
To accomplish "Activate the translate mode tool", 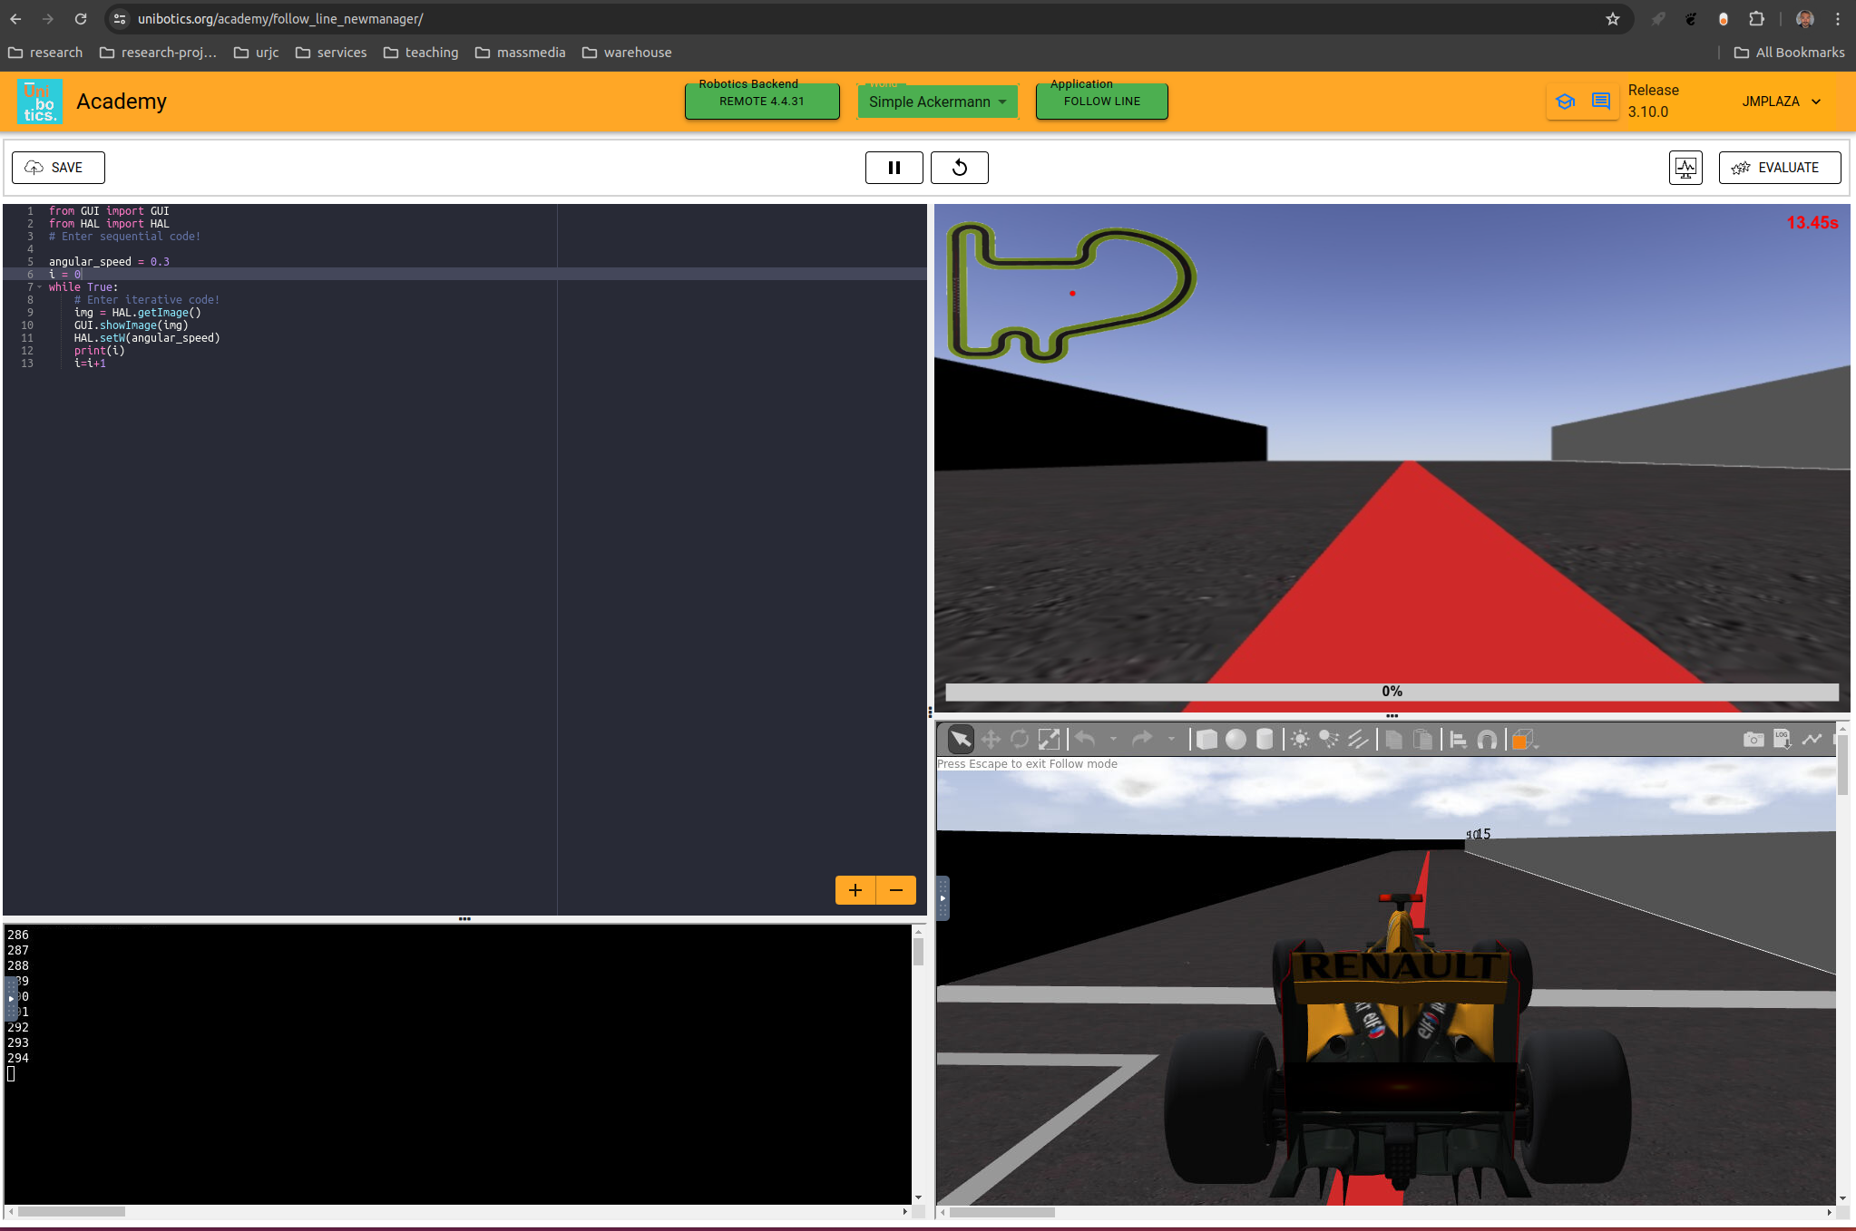I will pos(991,740).
